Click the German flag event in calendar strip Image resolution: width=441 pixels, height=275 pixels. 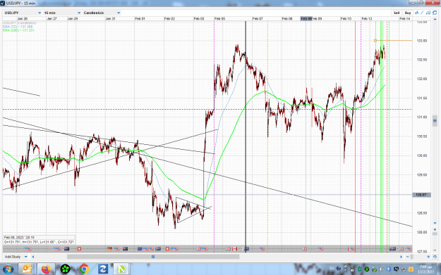(x=109, y=249)
